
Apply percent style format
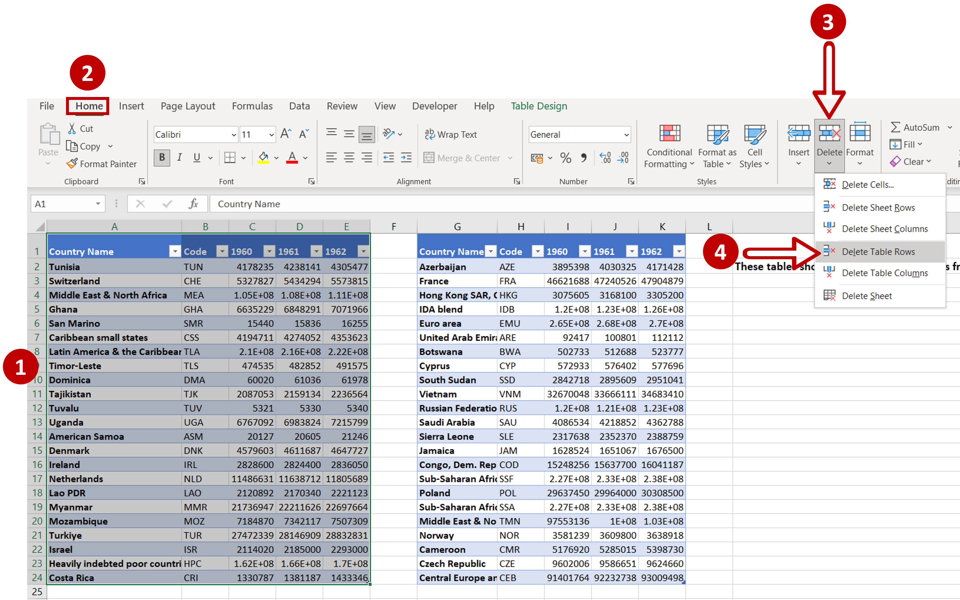click(566, 158)
